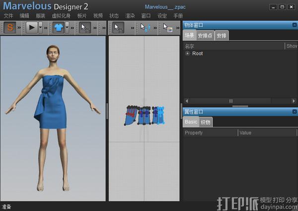Open the 手册 menu
This screenshot has width=298, height=211.
tap(178, 16)
